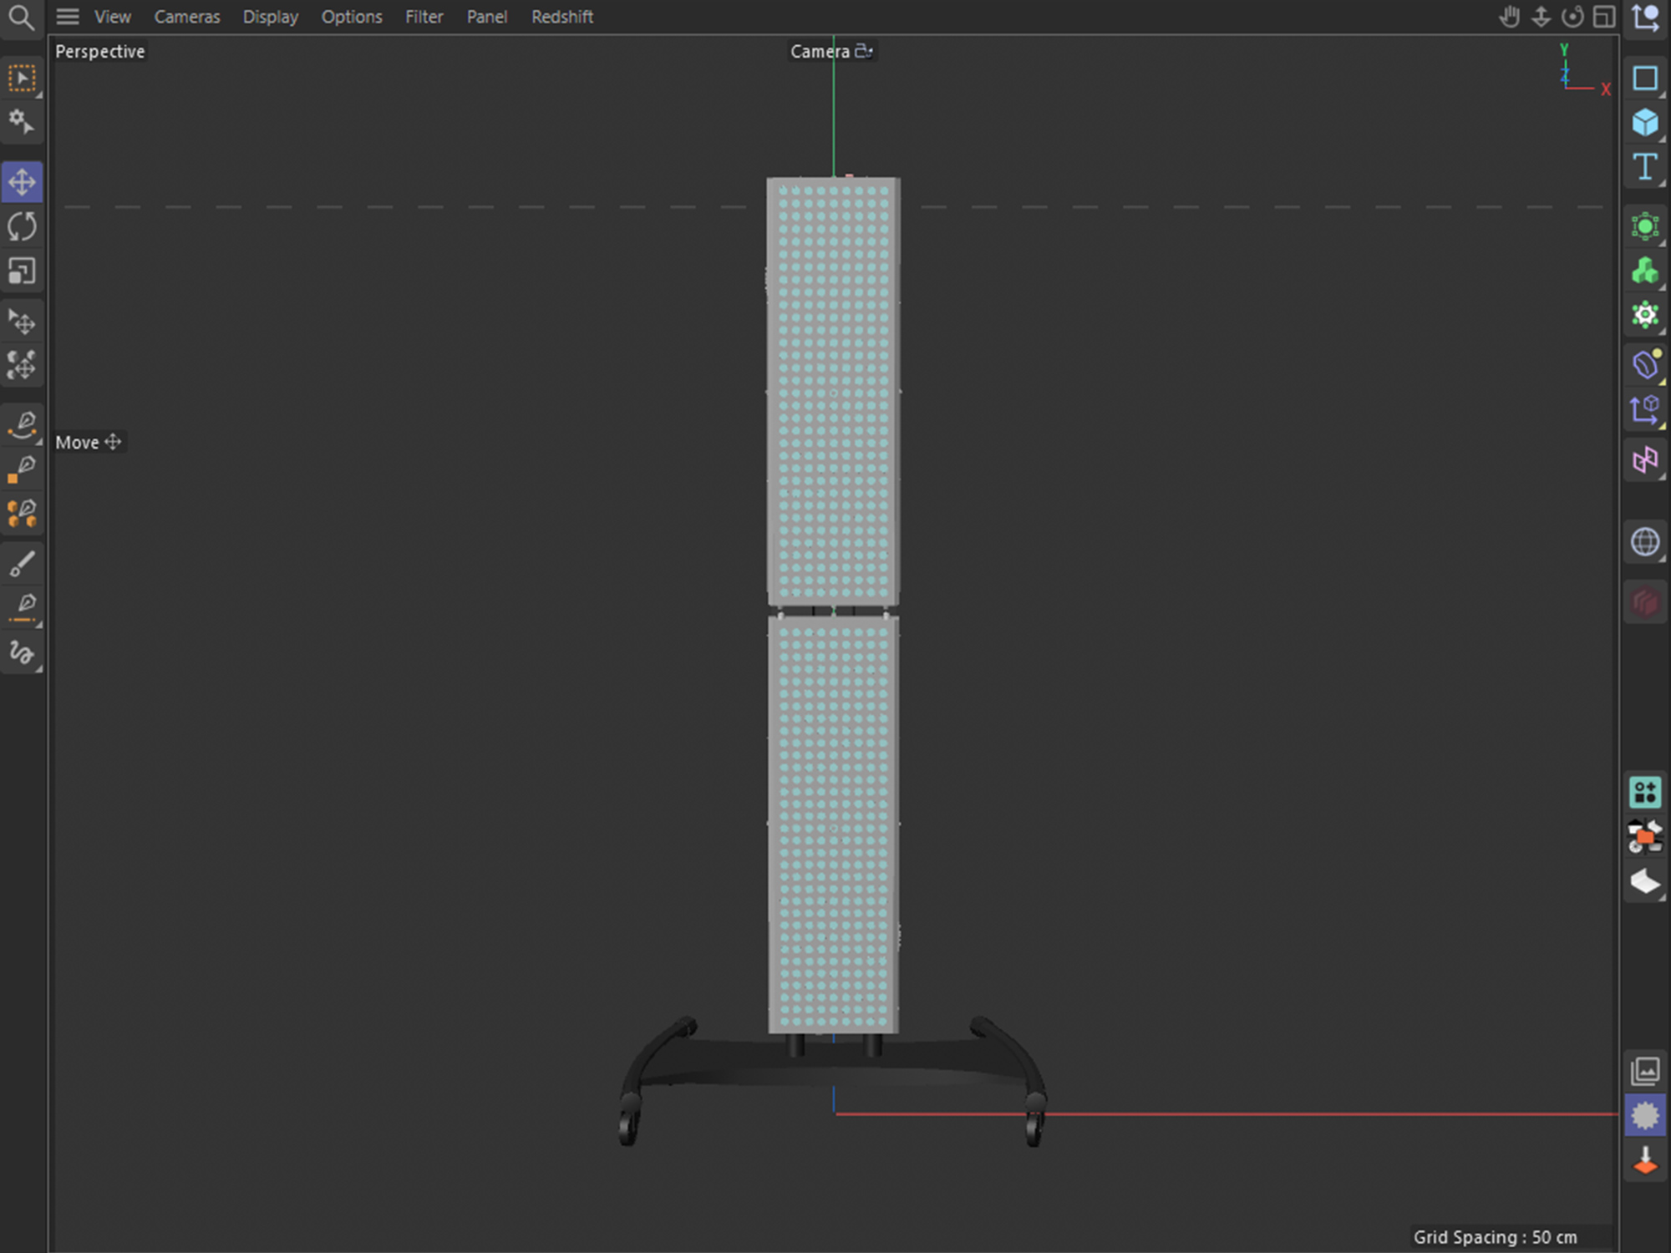Open the green cubes Cloner/volume icon
Viewport: 1671px width, 1253px height.
tap(1645, 271)
